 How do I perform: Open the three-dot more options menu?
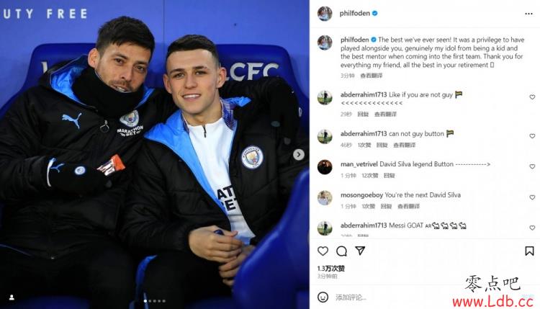click(x=528, y=14)
